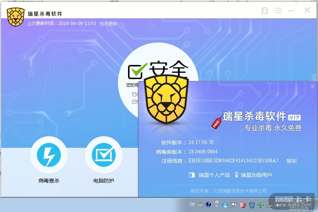
Task: Open the Computer Protection (电脑防护) icon
Action: [x=104, y=155]
